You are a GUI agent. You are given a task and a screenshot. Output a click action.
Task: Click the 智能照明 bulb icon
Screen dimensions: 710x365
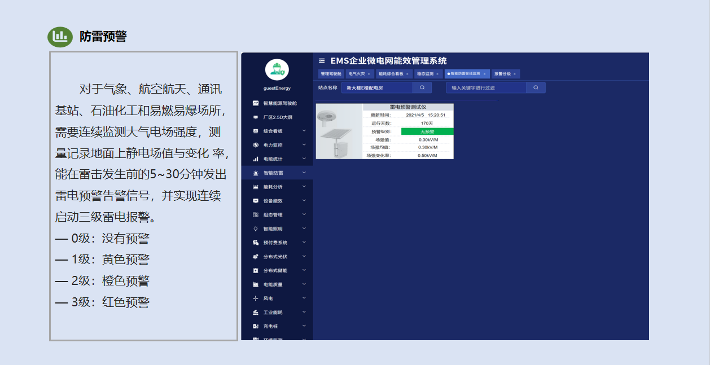coord(256,228)
